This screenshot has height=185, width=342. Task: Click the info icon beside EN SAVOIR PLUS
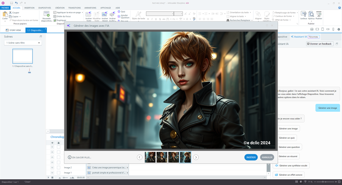pyautogui.click(x=70, y=157)
